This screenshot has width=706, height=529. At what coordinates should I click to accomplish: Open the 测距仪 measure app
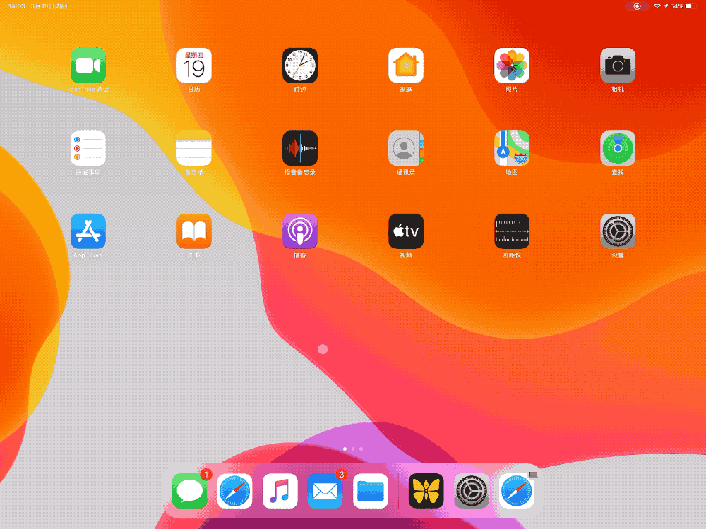click(512, 231)
